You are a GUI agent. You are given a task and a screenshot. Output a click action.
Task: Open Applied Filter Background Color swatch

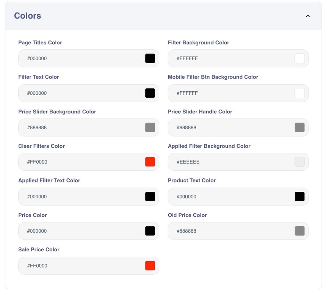tap(299, 162)
